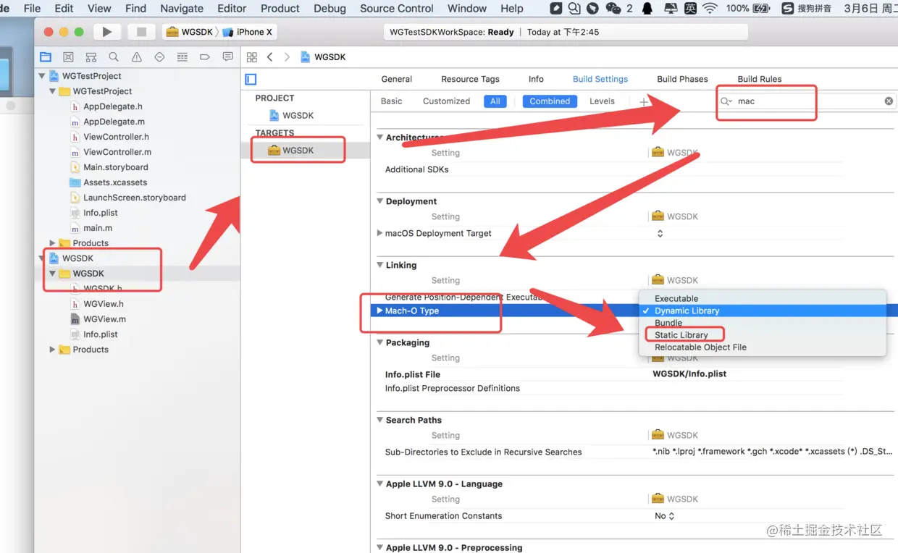Click the Run (play) button
Viewport: 898px width, 553px height.
click(107, 32)
